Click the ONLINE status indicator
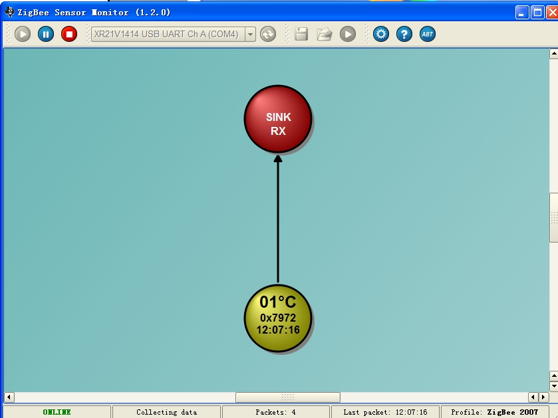 tap(57, 412)
